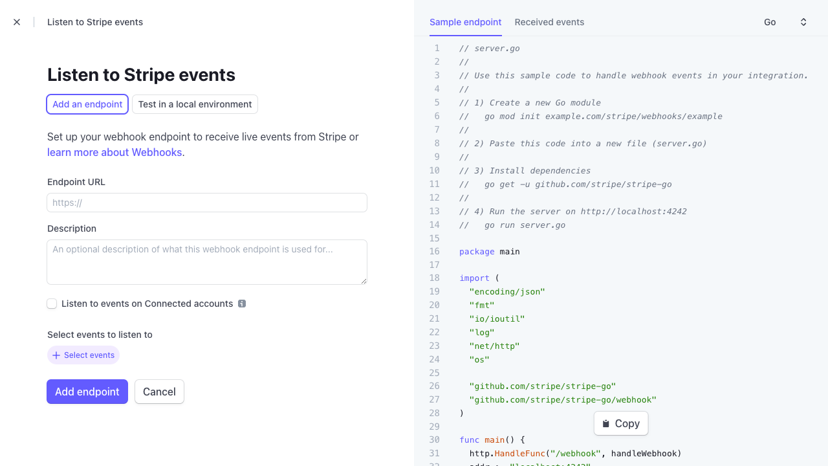
Task: Click the info icon beside Connected accounts
Action: (x=242, y=304)
